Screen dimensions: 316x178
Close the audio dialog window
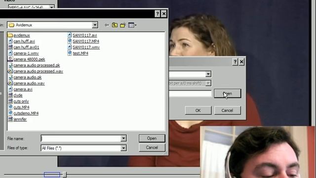241,62
